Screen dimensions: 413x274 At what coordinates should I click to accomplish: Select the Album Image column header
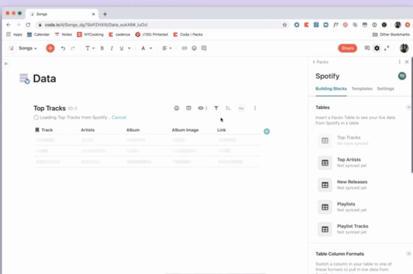pos(185,130)
